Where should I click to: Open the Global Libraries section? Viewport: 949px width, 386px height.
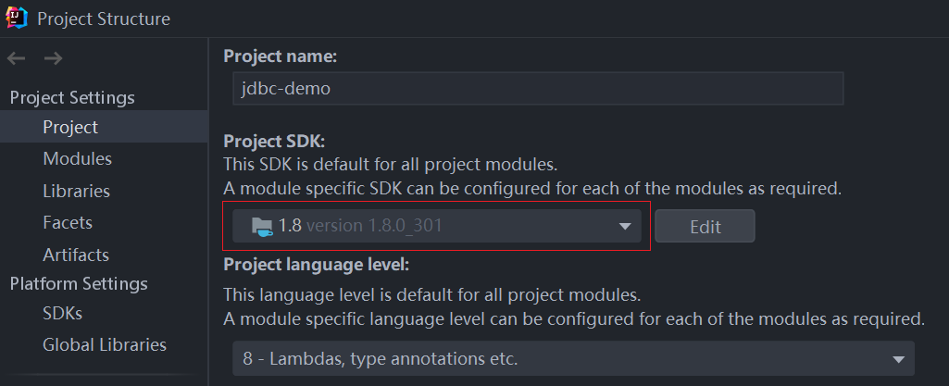pos(105,344)
